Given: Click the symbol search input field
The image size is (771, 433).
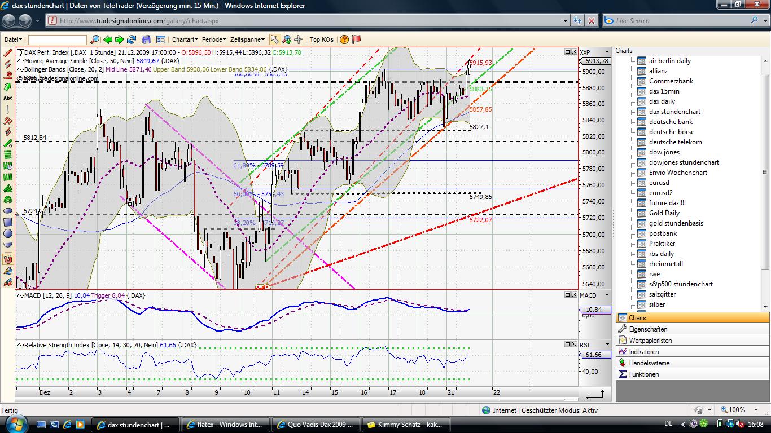Looking at the screenshot, I should [58, 39].
